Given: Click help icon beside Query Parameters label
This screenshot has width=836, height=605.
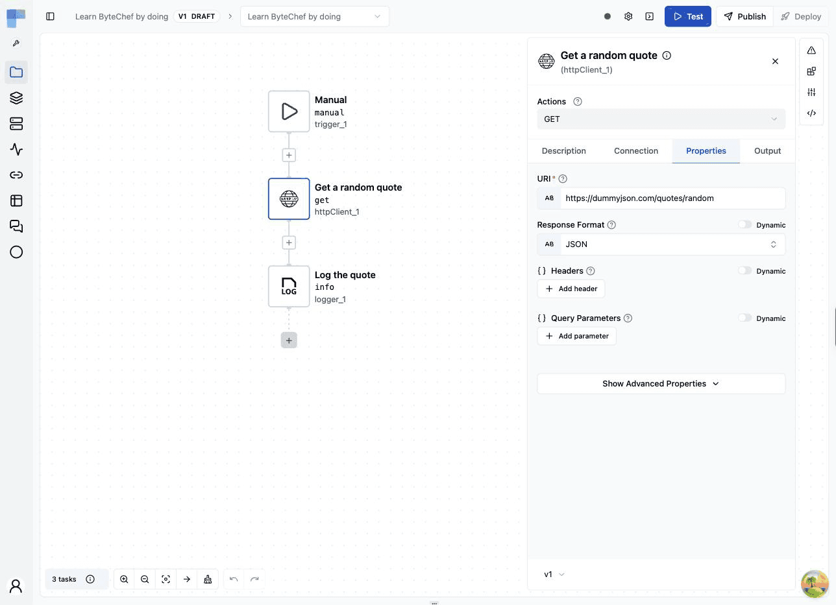Looking at the screenshot, I should 628,318.
